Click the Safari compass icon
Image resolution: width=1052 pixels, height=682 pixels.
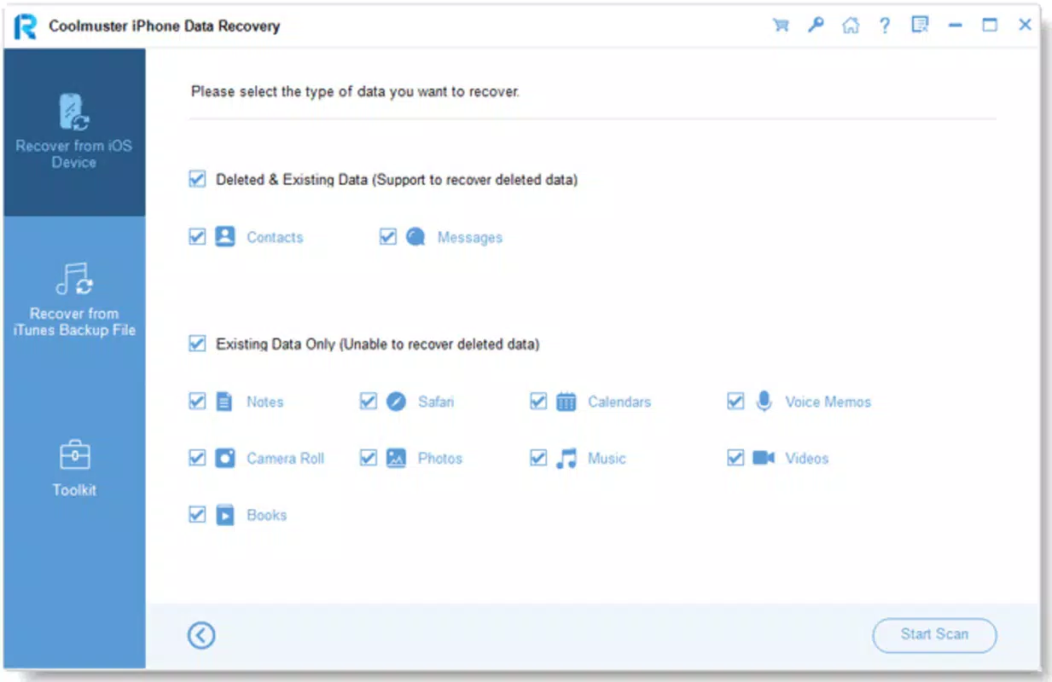point(396,402)
